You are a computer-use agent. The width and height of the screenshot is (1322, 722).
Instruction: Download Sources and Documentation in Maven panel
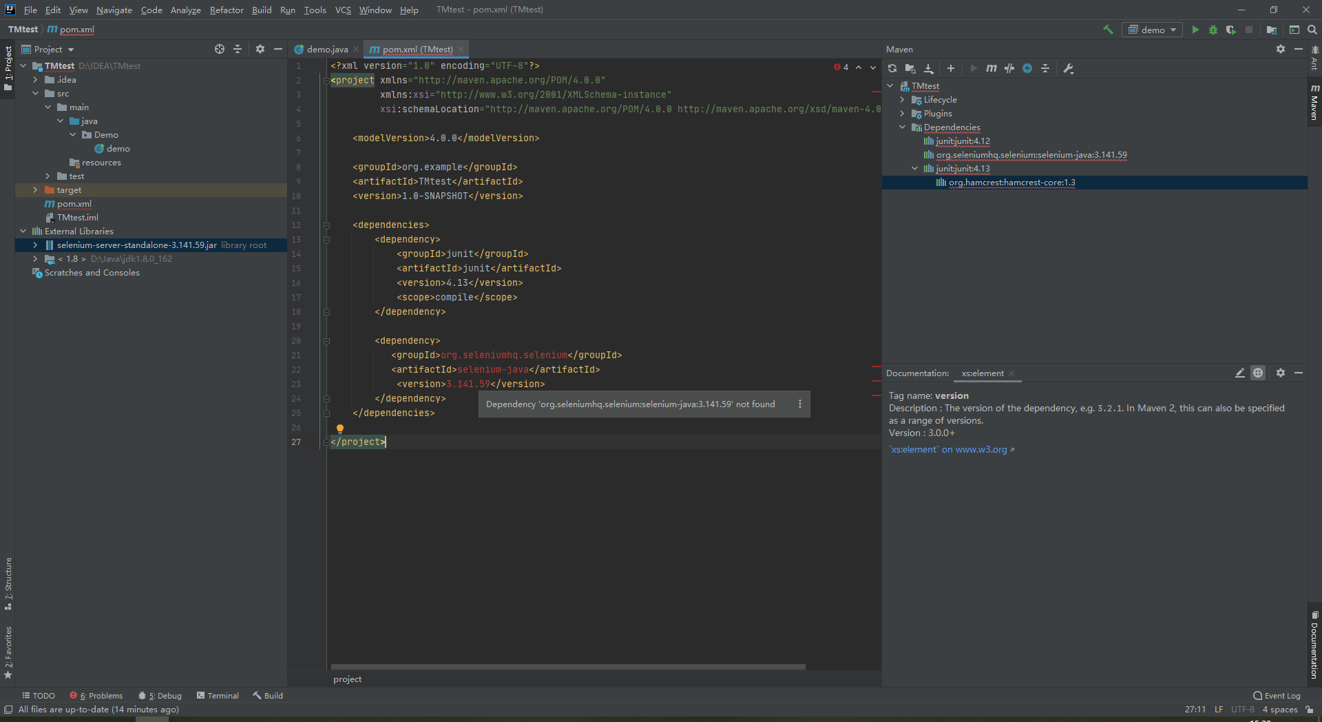pos(928,68)
